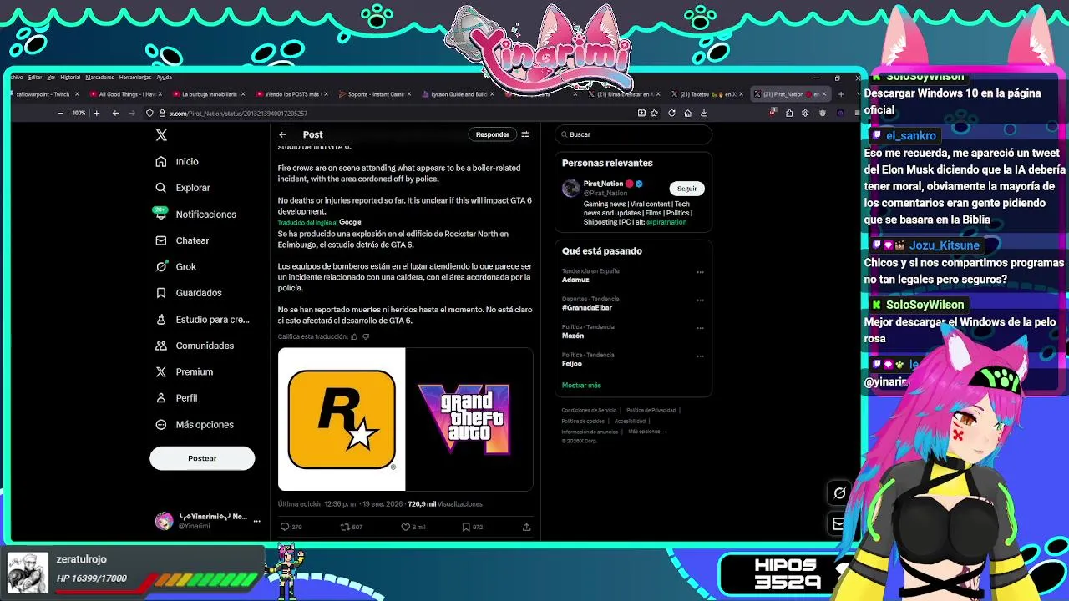Click the X logo in the sidebar
This screenshot has height=601, width=1069.
click(x=161, y=135)
